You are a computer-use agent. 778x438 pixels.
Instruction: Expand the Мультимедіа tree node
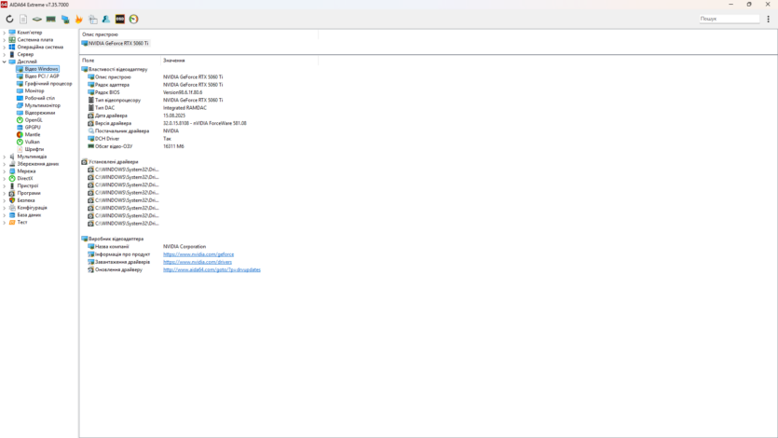click(5, 157)
